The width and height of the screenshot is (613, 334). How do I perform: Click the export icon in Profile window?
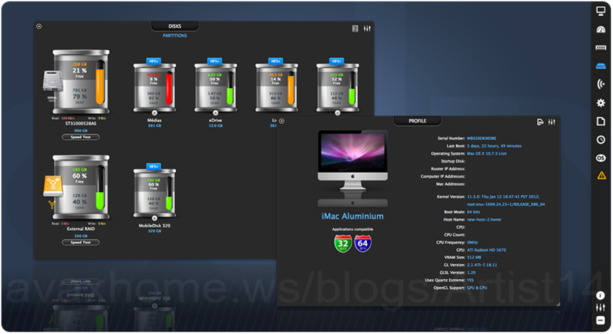tap(541, 123)
